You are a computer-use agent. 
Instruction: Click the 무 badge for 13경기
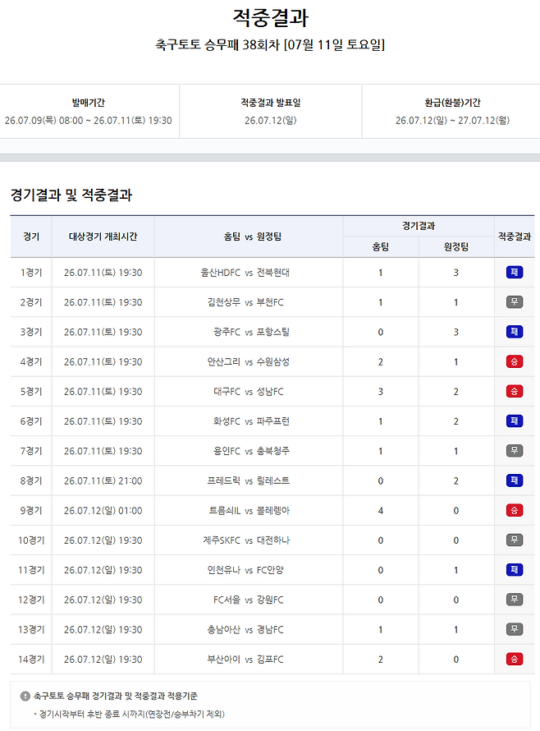pos(515,629)
